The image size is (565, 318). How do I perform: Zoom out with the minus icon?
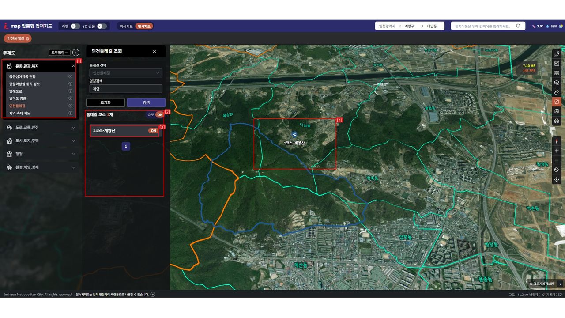click(x=557, y=160)
